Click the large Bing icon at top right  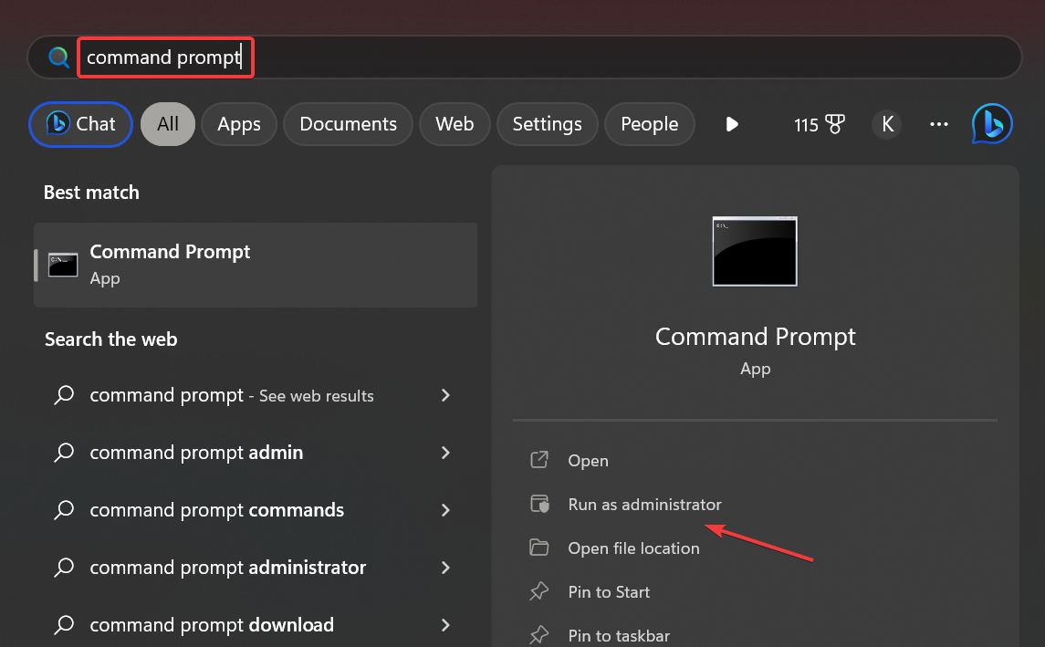tap(992, 124)
